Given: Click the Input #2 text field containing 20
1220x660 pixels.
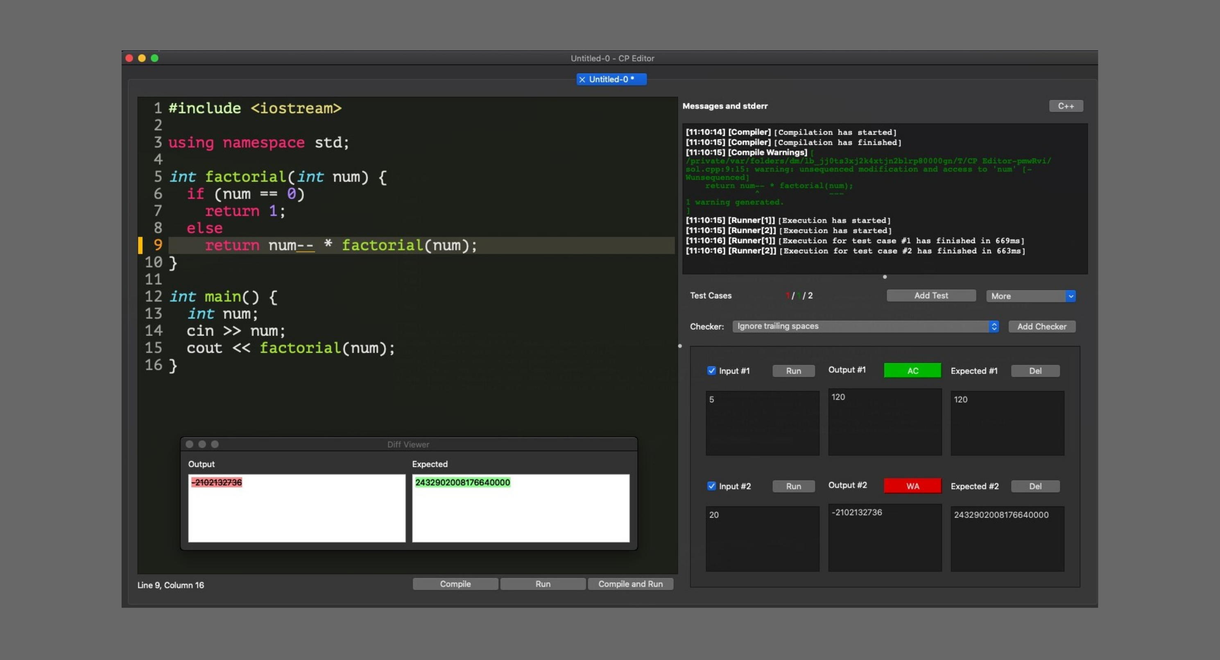Looking at the screenshot, I should click(x=762, y=538).
